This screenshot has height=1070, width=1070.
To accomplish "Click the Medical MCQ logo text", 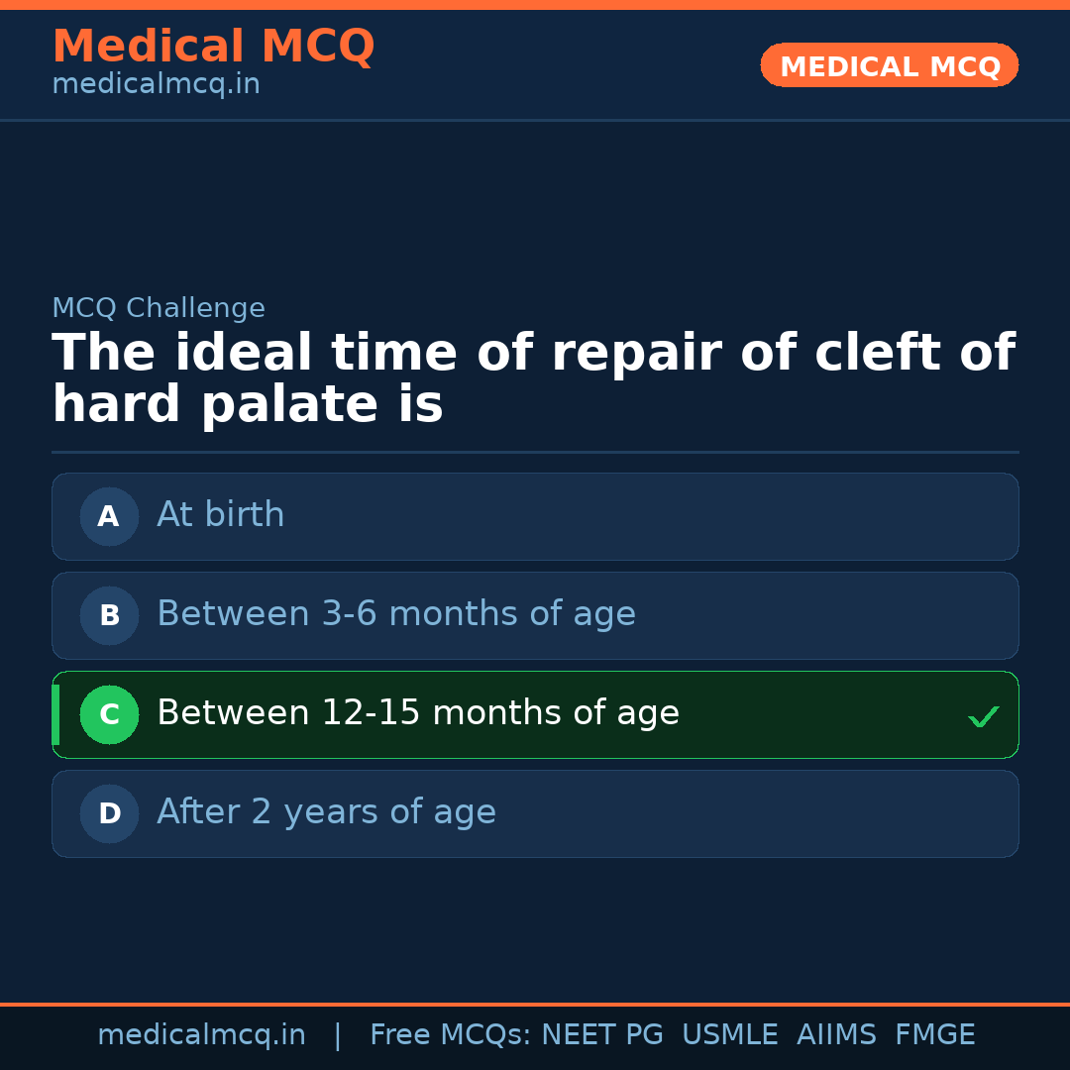I will (x=213, y=46).
